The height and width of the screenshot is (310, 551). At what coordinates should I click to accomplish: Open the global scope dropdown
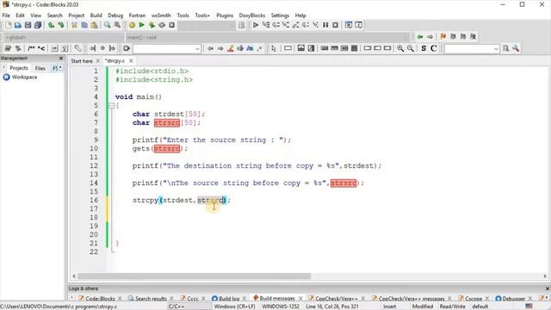(65, 37)
